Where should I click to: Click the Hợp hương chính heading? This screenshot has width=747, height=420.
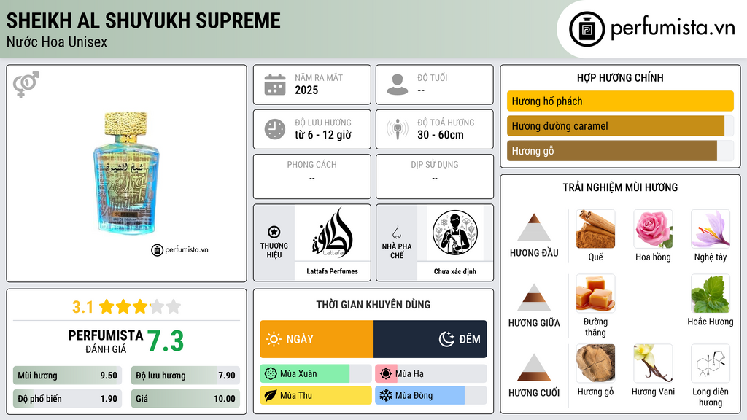(x=620, y=77)
